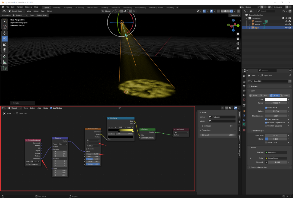Image resolution: width=293 pixels, height=198 pixels.
Task: Set light type to Point
Action: (x=254, y=95)
